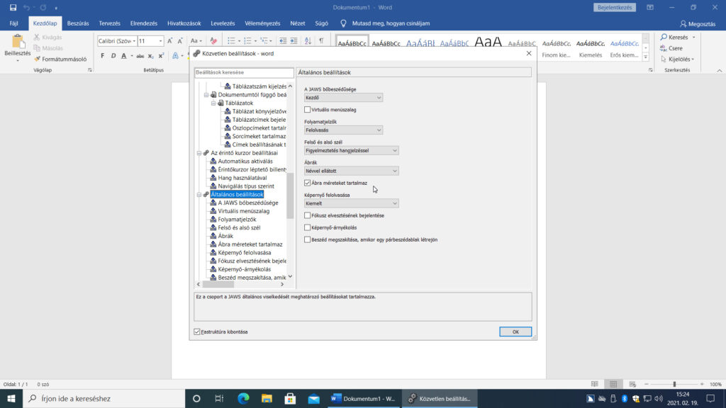Click the Bejelentkezés sign-in button
Image resolution: width=726 pixels, height=408 pixels.
(x=615, y=7)
